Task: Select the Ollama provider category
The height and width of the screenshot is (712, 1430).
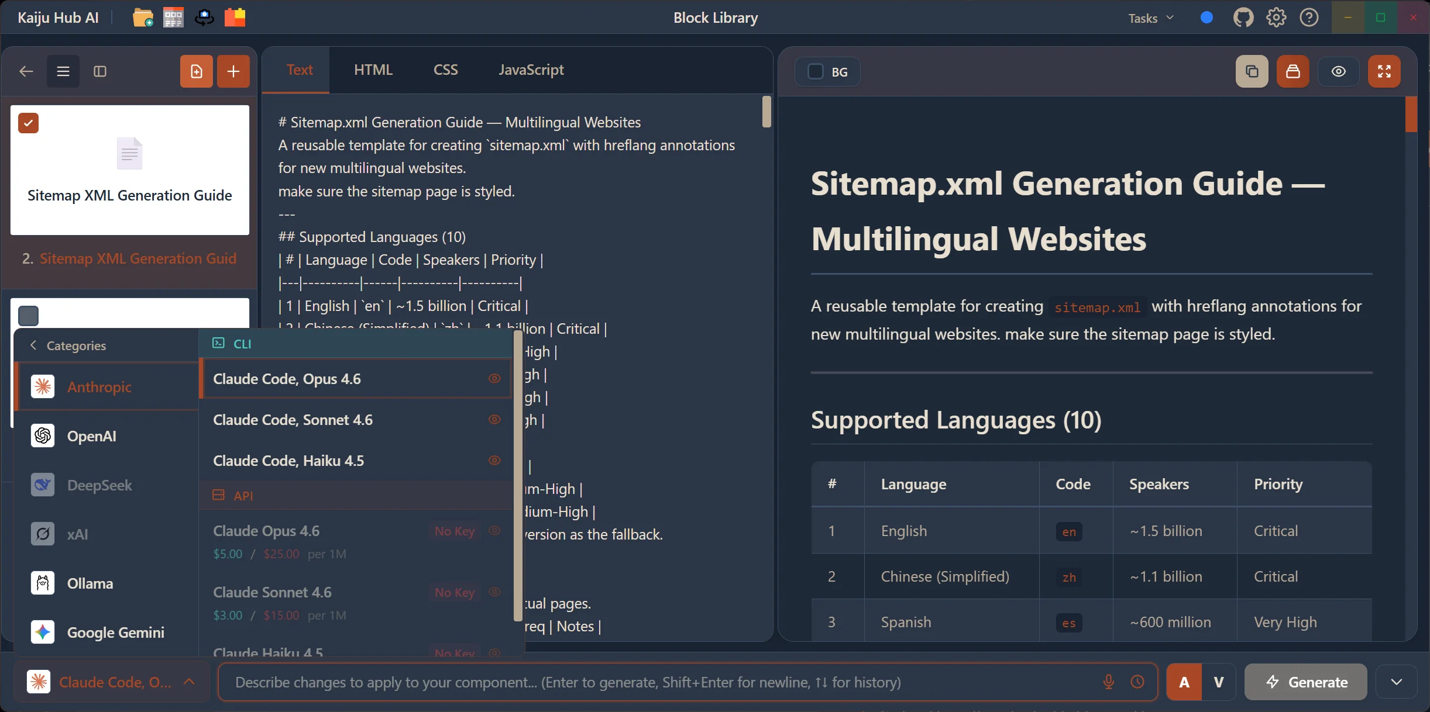Action: (x=107, y=583)
